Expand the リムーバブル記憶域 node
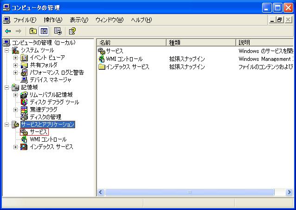The width and height of the screenshot is (296, 210). click(x=15, y=95)
